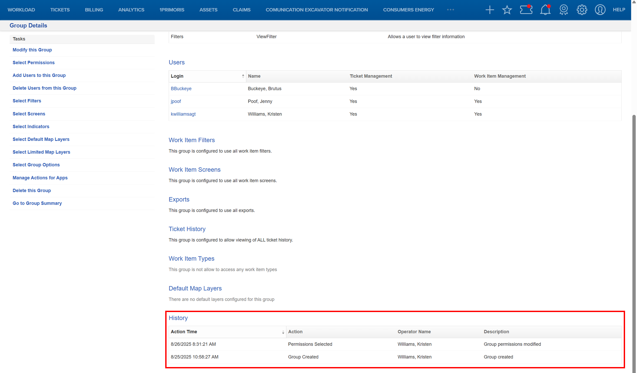Click the HELP menu item

(619, 10)
